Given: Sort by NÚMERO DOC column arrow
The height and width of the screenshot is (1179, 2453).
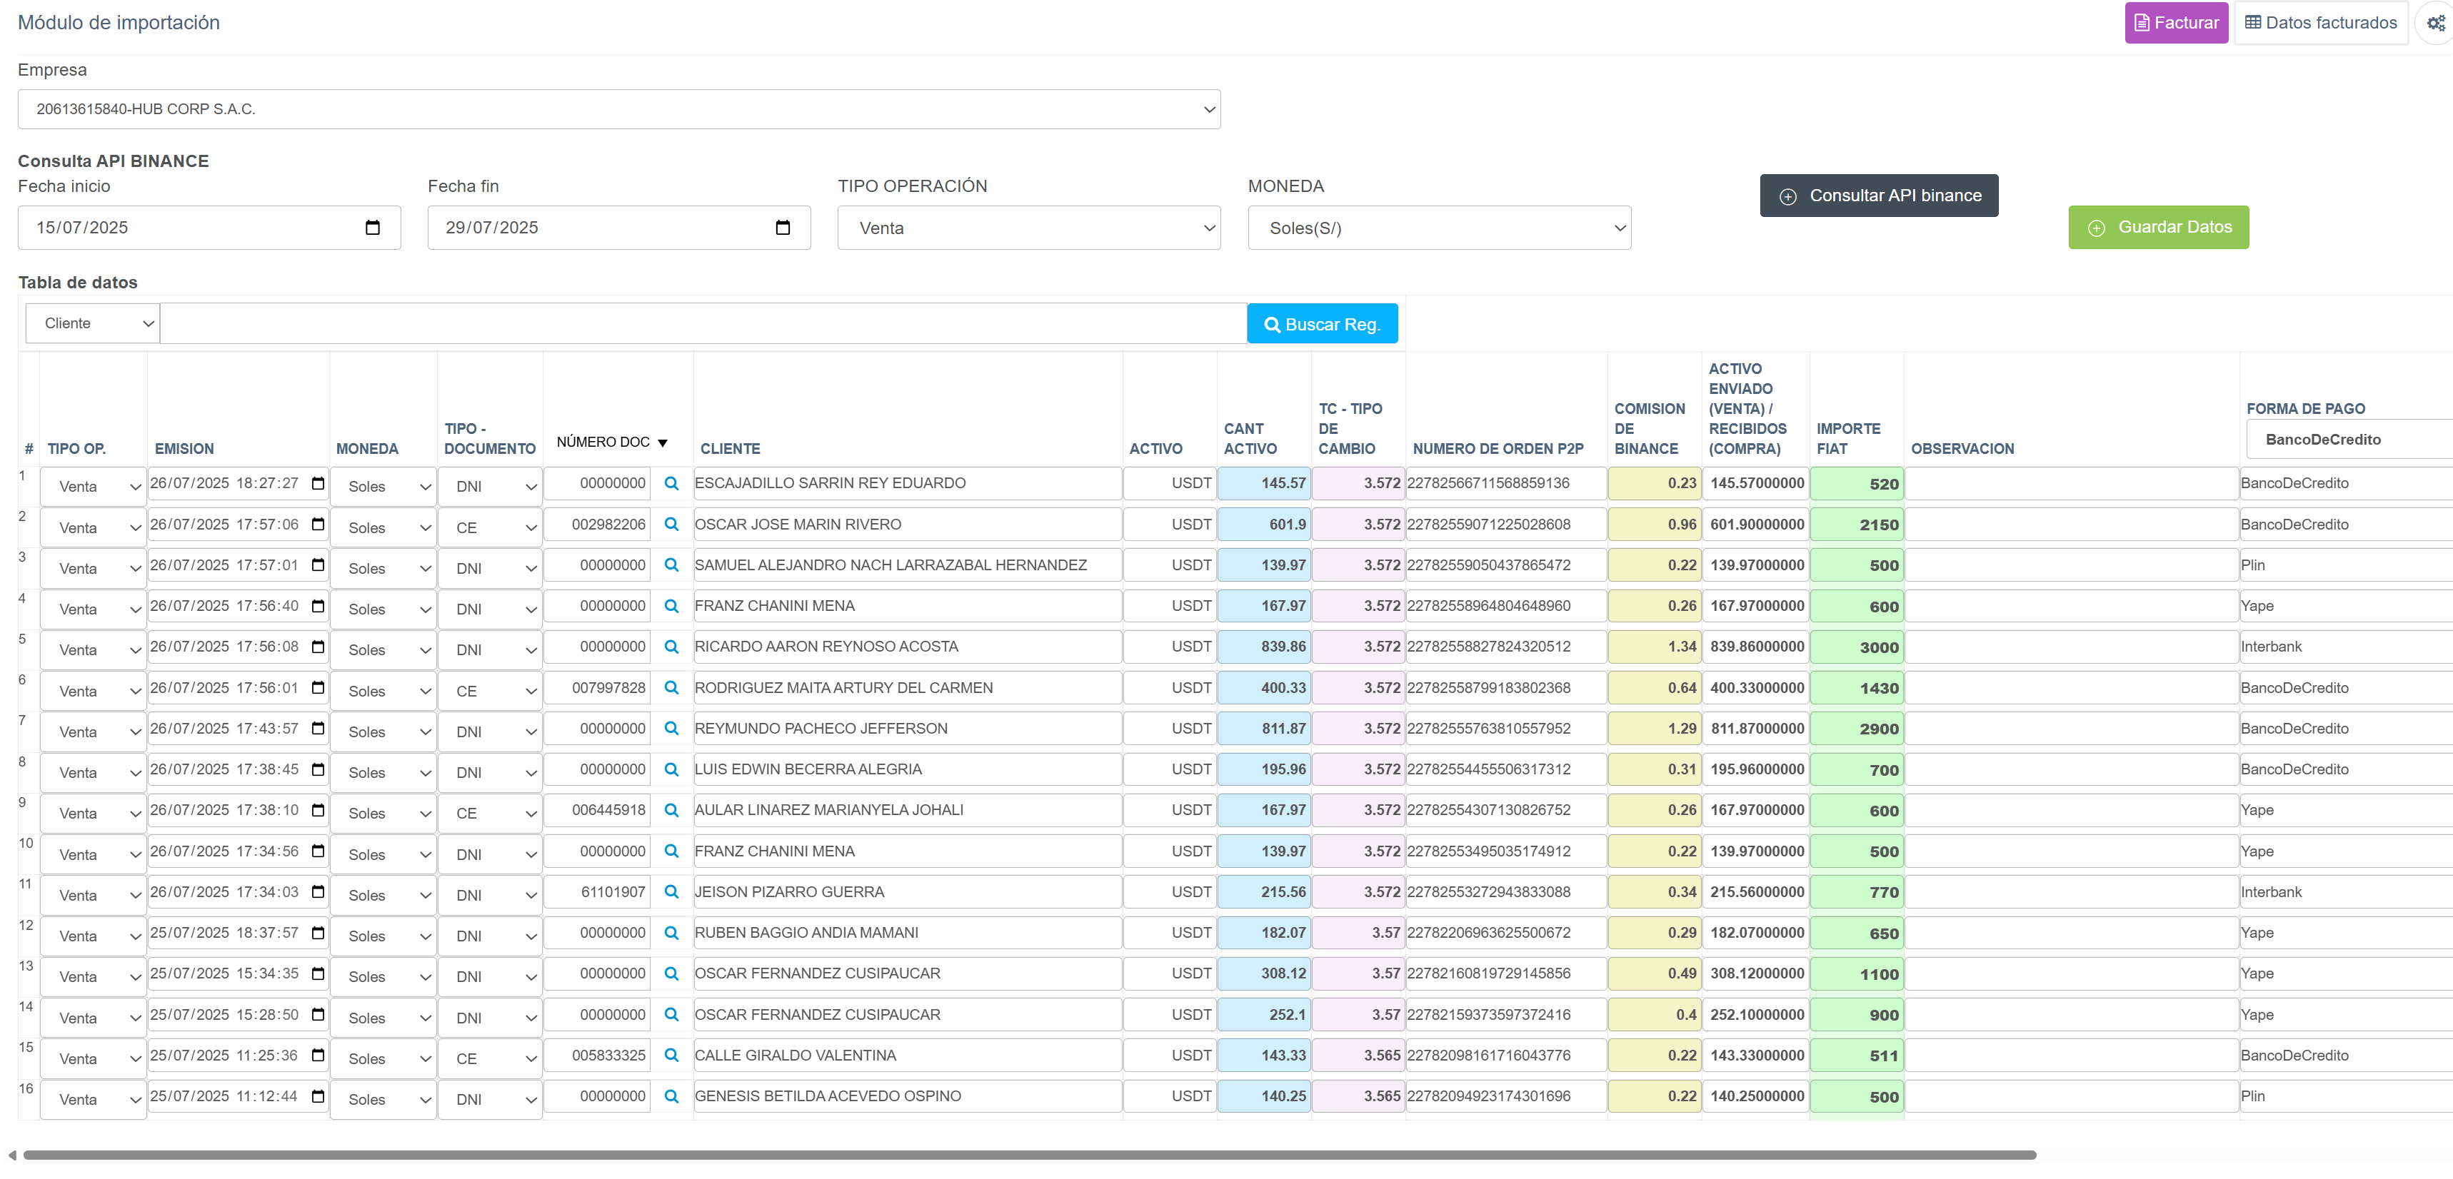Looking at the screenshot, I should (x=663, y=443).
